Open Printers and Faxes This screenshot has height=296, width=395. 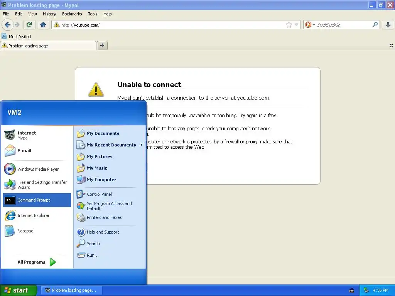pyautogui.click(x=110, y=217)
